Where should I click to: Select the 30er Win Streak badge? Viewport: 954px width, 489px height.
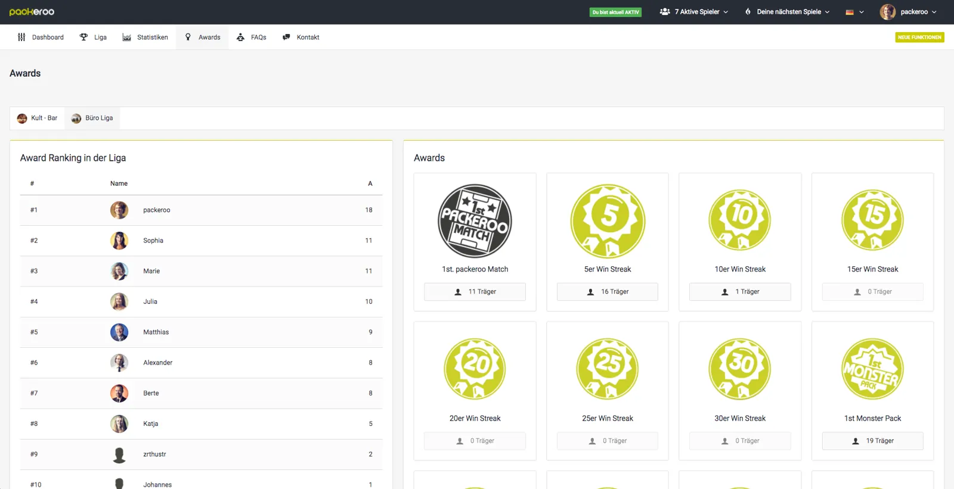740,369
